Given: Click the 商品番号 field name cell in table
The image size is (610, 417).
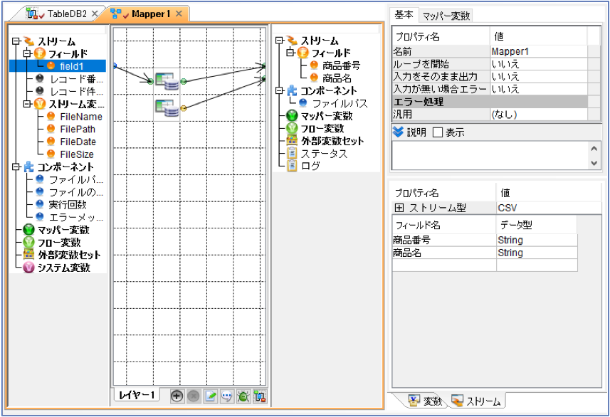Looking at the screenshot, I should (444, 240).
